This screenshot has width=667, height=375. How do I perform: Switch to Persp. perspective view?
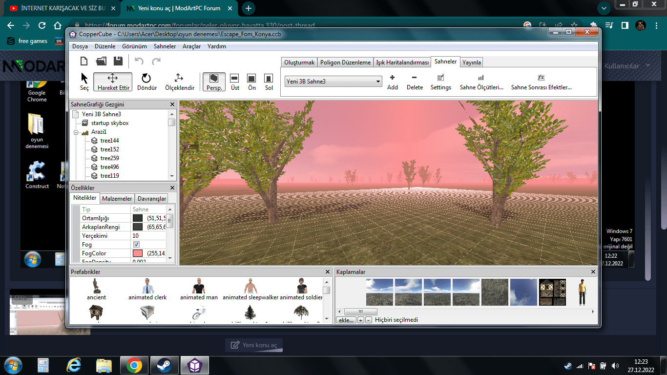214,82
